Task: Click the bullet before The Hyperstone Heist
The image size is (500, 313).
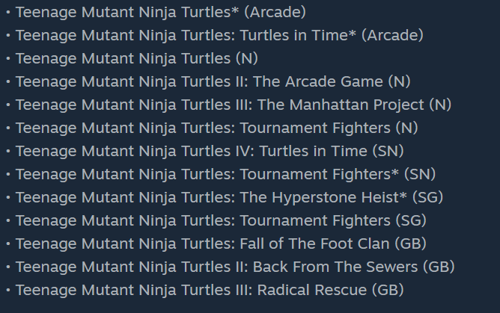Action: (x=7, y=198)
